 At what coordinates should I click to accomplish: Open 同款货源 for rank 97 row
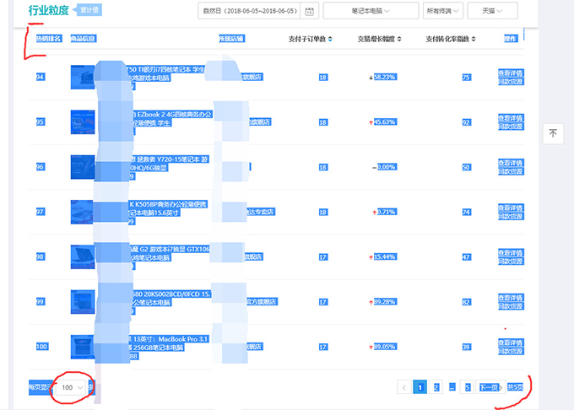[511, 216]
